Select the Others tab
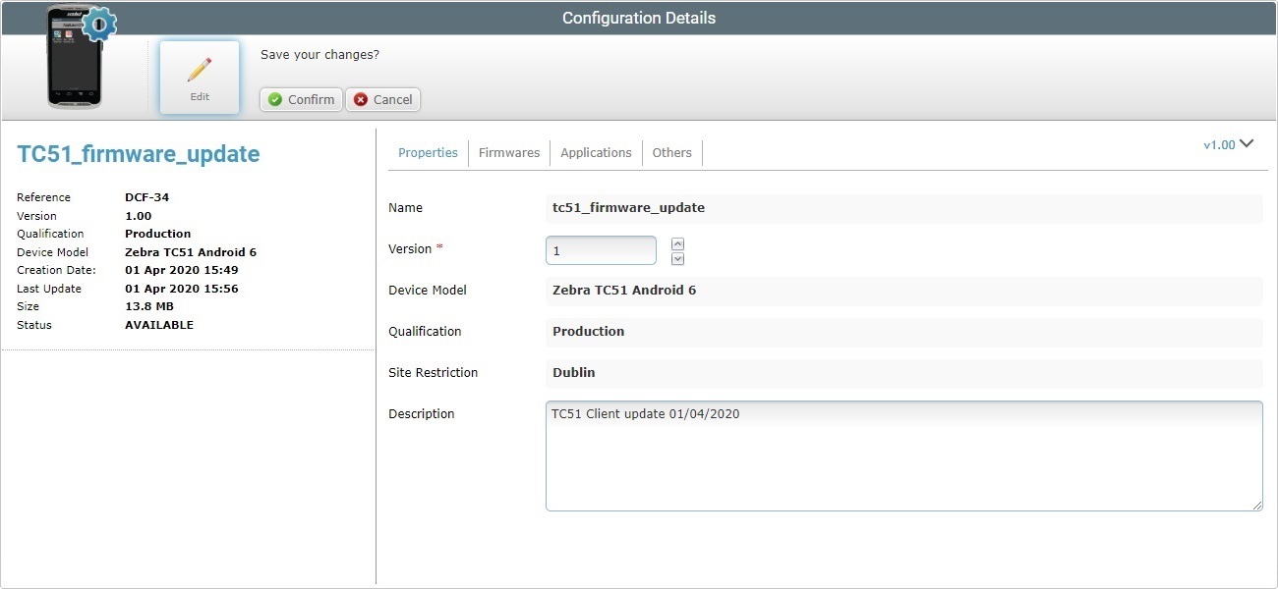 coord(671,152)
